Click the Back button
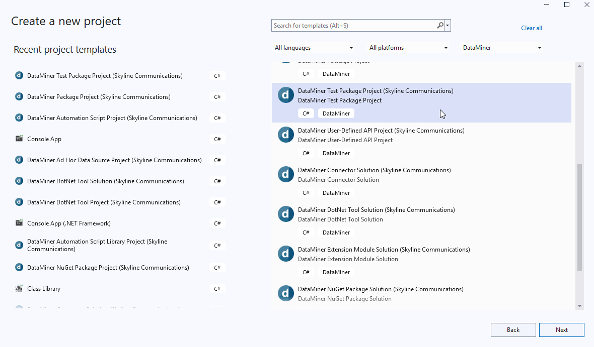 [513, 329]
